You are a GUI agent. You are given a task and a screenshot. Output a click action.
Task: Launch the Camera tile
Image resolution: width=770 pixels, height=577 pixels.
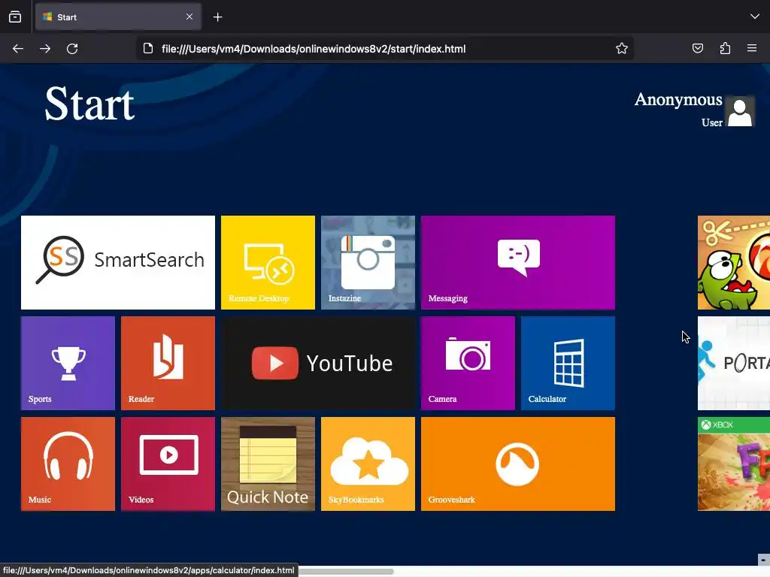coord(468,363)
